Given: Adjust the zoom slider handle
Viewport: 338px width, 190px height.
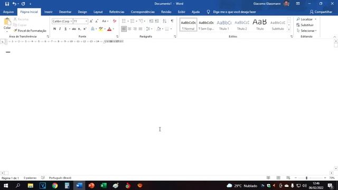Looking at the screenshot, I should (306, 178).
